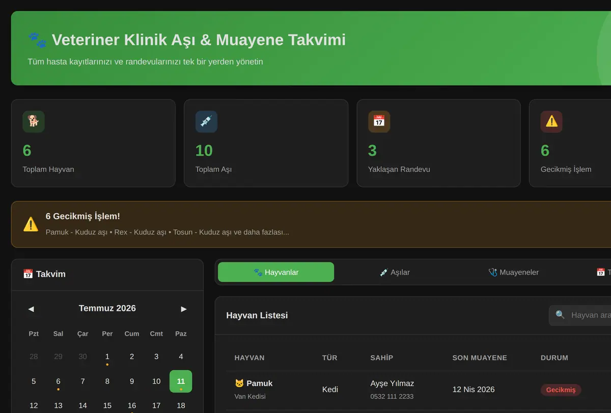Viewport: 611px width, 413px height.
Task: Click the Pamuk animal name
Action: click(x=260, y=383)
